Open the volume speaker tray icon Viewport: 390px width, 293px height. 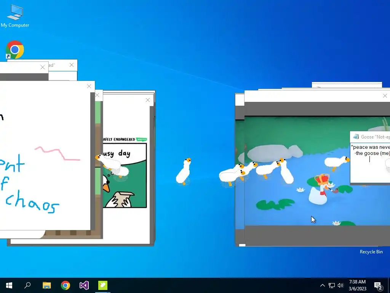340,285
